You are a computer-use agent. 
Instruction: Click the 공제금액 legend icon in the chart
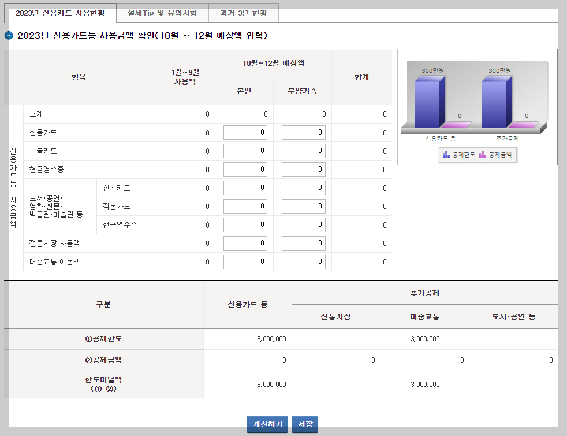click(483, 155)
